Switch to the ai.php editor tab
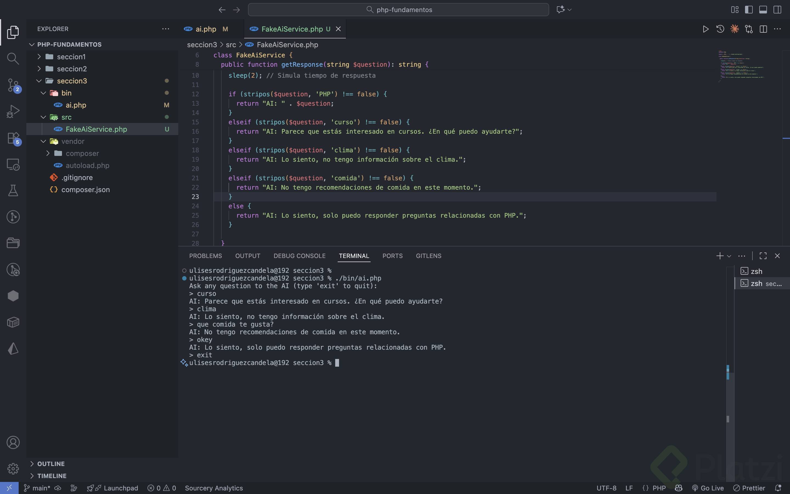790x494 pixels. tap(206, 29)
